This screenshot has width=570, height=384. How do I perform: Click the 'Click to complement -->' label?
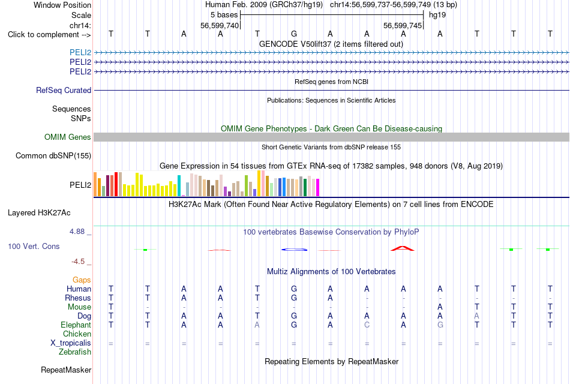coord(49,35)
